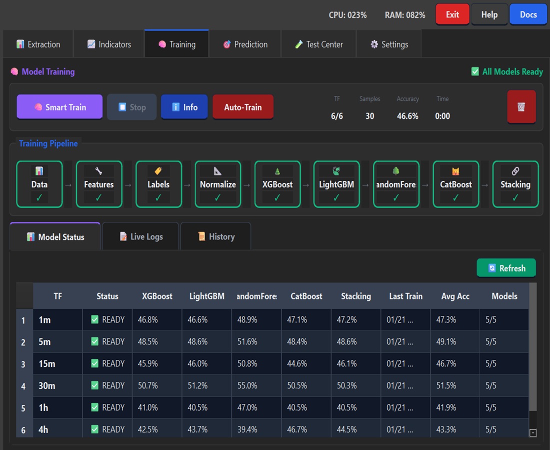
Task: Select the Labels tag pipeline icon
Action: 158,171
